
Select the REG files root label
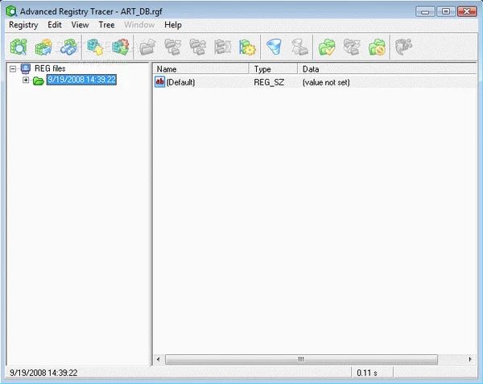point(50,68)
